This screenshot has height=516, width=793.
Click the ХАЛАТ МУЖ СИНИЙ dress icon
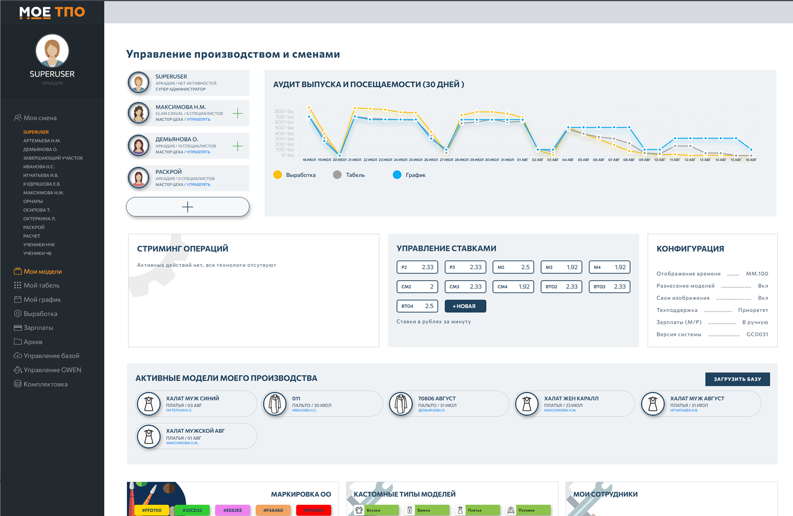[149, 404]
